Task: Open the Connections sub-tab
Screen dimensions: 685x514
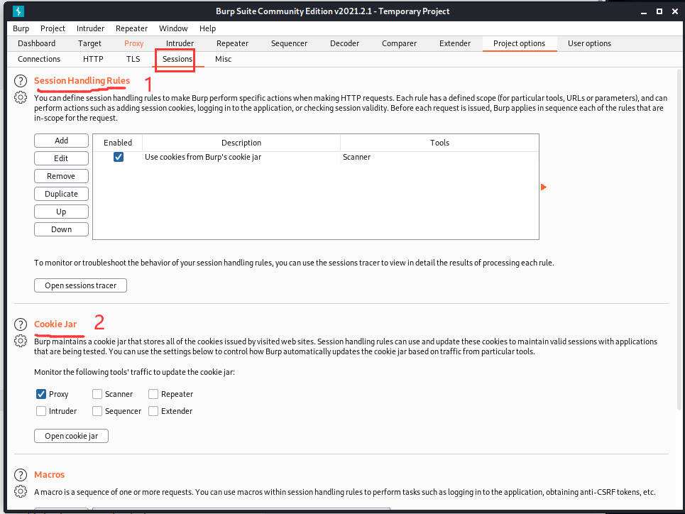Action: point(39,59)
